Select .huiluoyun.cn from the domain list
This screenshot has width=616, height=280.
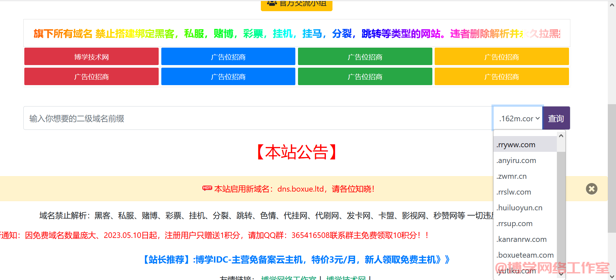click(x=525, y=208)
